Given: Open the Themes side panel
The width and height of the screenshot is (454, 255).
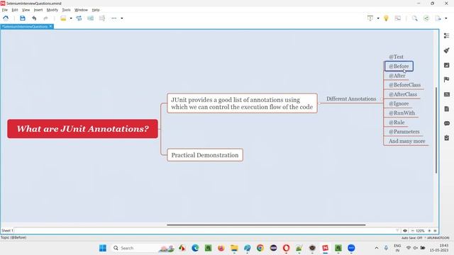Looking at the screenshot, I should [446, 94].
